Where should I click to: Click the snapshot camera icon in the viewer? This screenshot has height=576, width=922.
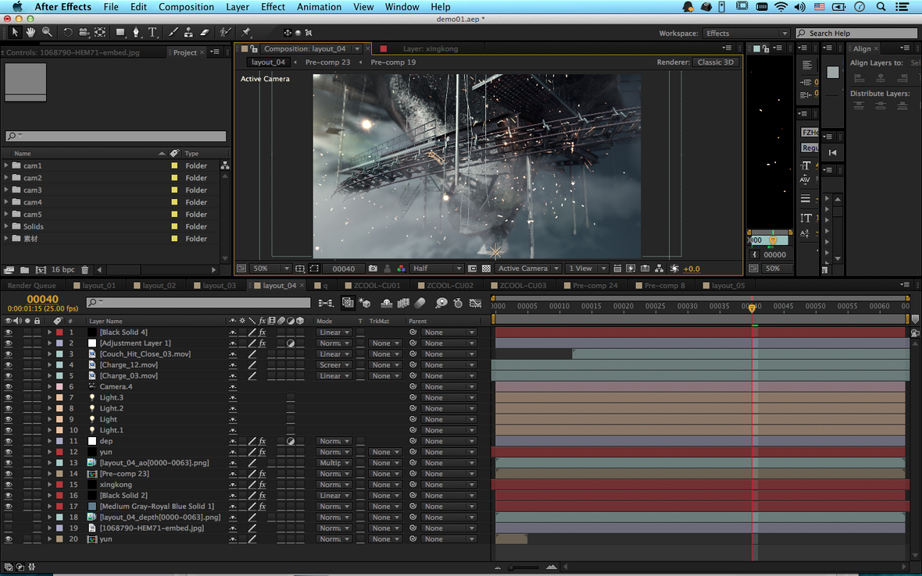point(373,268)
